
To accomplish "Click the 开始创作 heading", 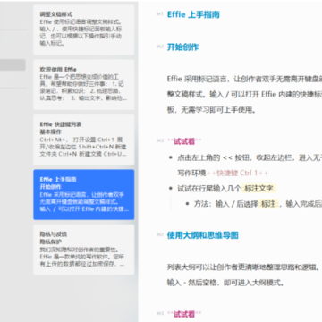I will [x=182, y=47].
